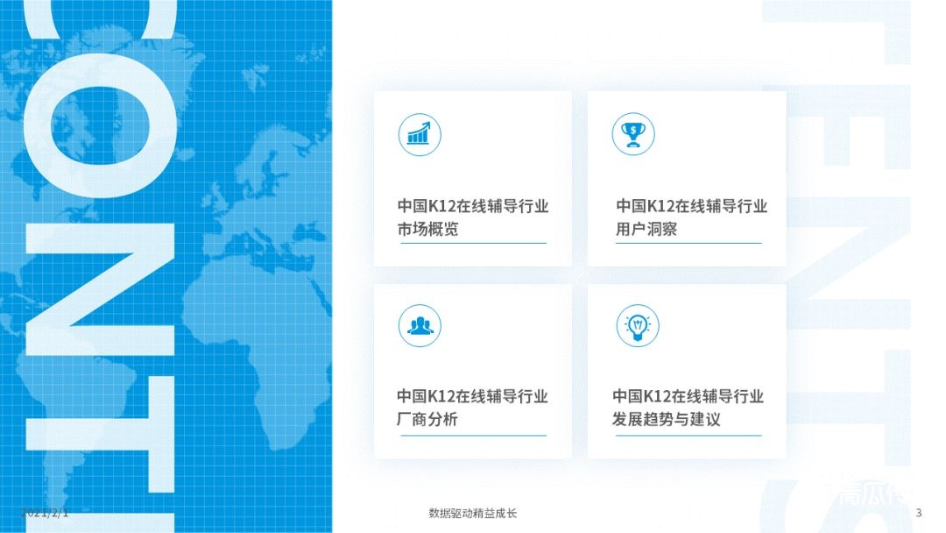Open the 发展趋势与建议 section card
This screenshot has width=946, height=533.
point(687,371)
